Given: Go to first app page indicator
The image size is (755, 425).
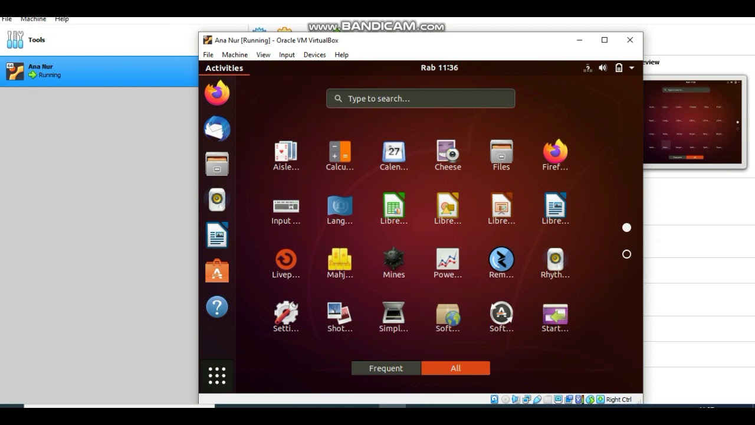Looking at the screenshot, I should 626,227.
